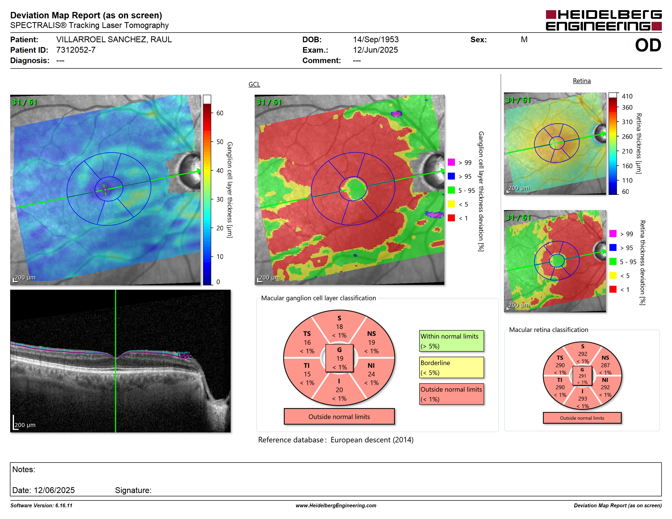
Task: Click the yellow < 5 swatch in Retina deviation legend
Action: click(613, 275)
